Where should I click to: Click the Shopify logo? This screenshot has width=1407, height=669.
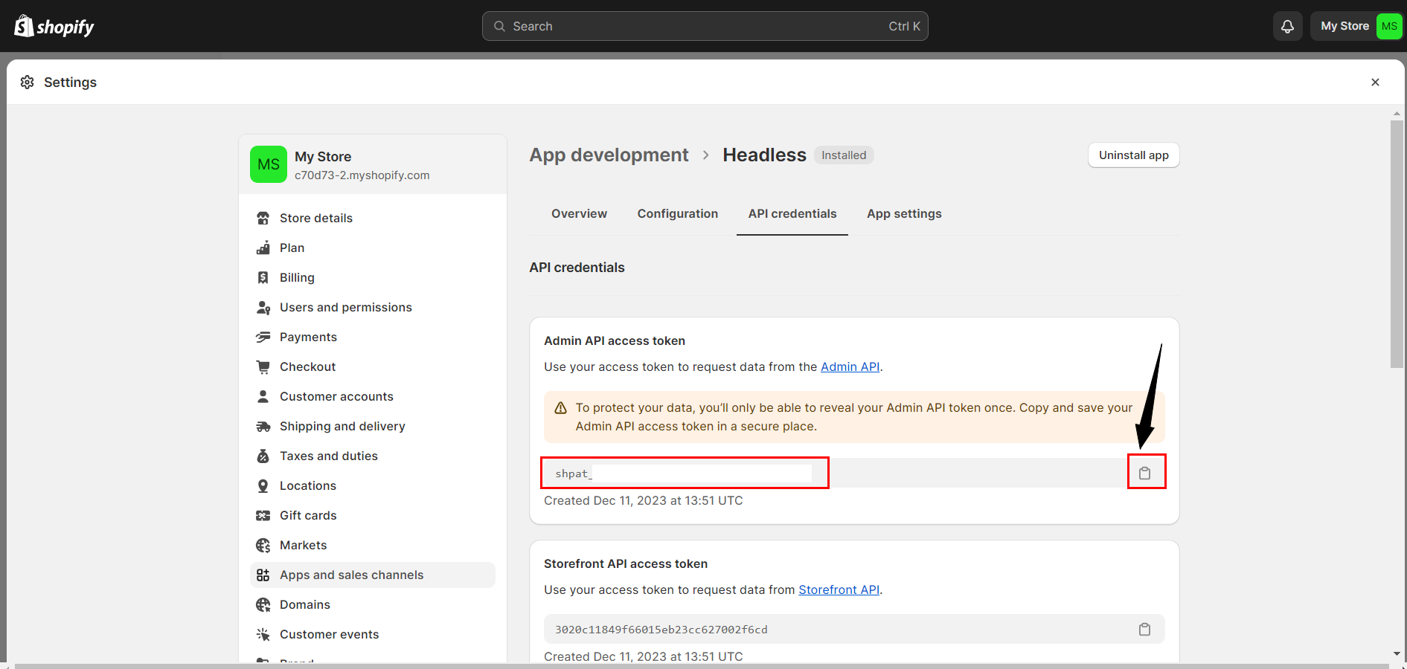54,27
